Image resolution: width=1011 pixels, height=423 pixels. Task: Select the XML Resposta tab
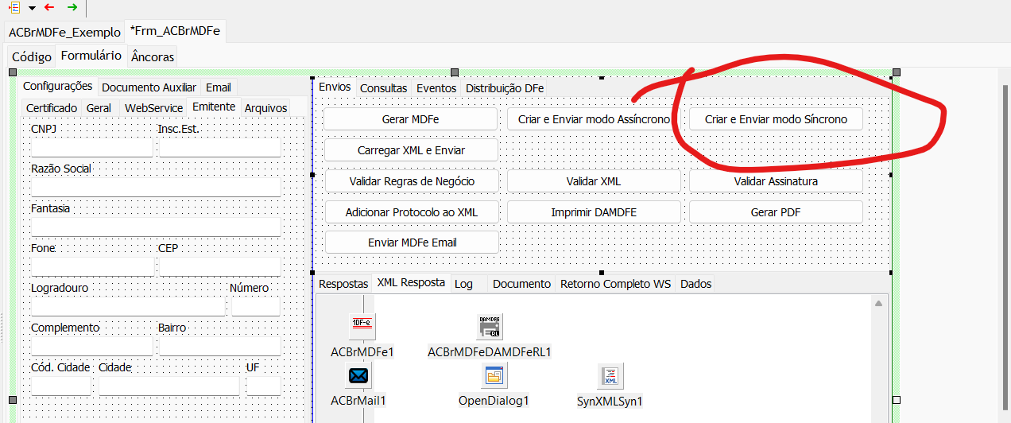pyautogui.click(x=411, y=282)
